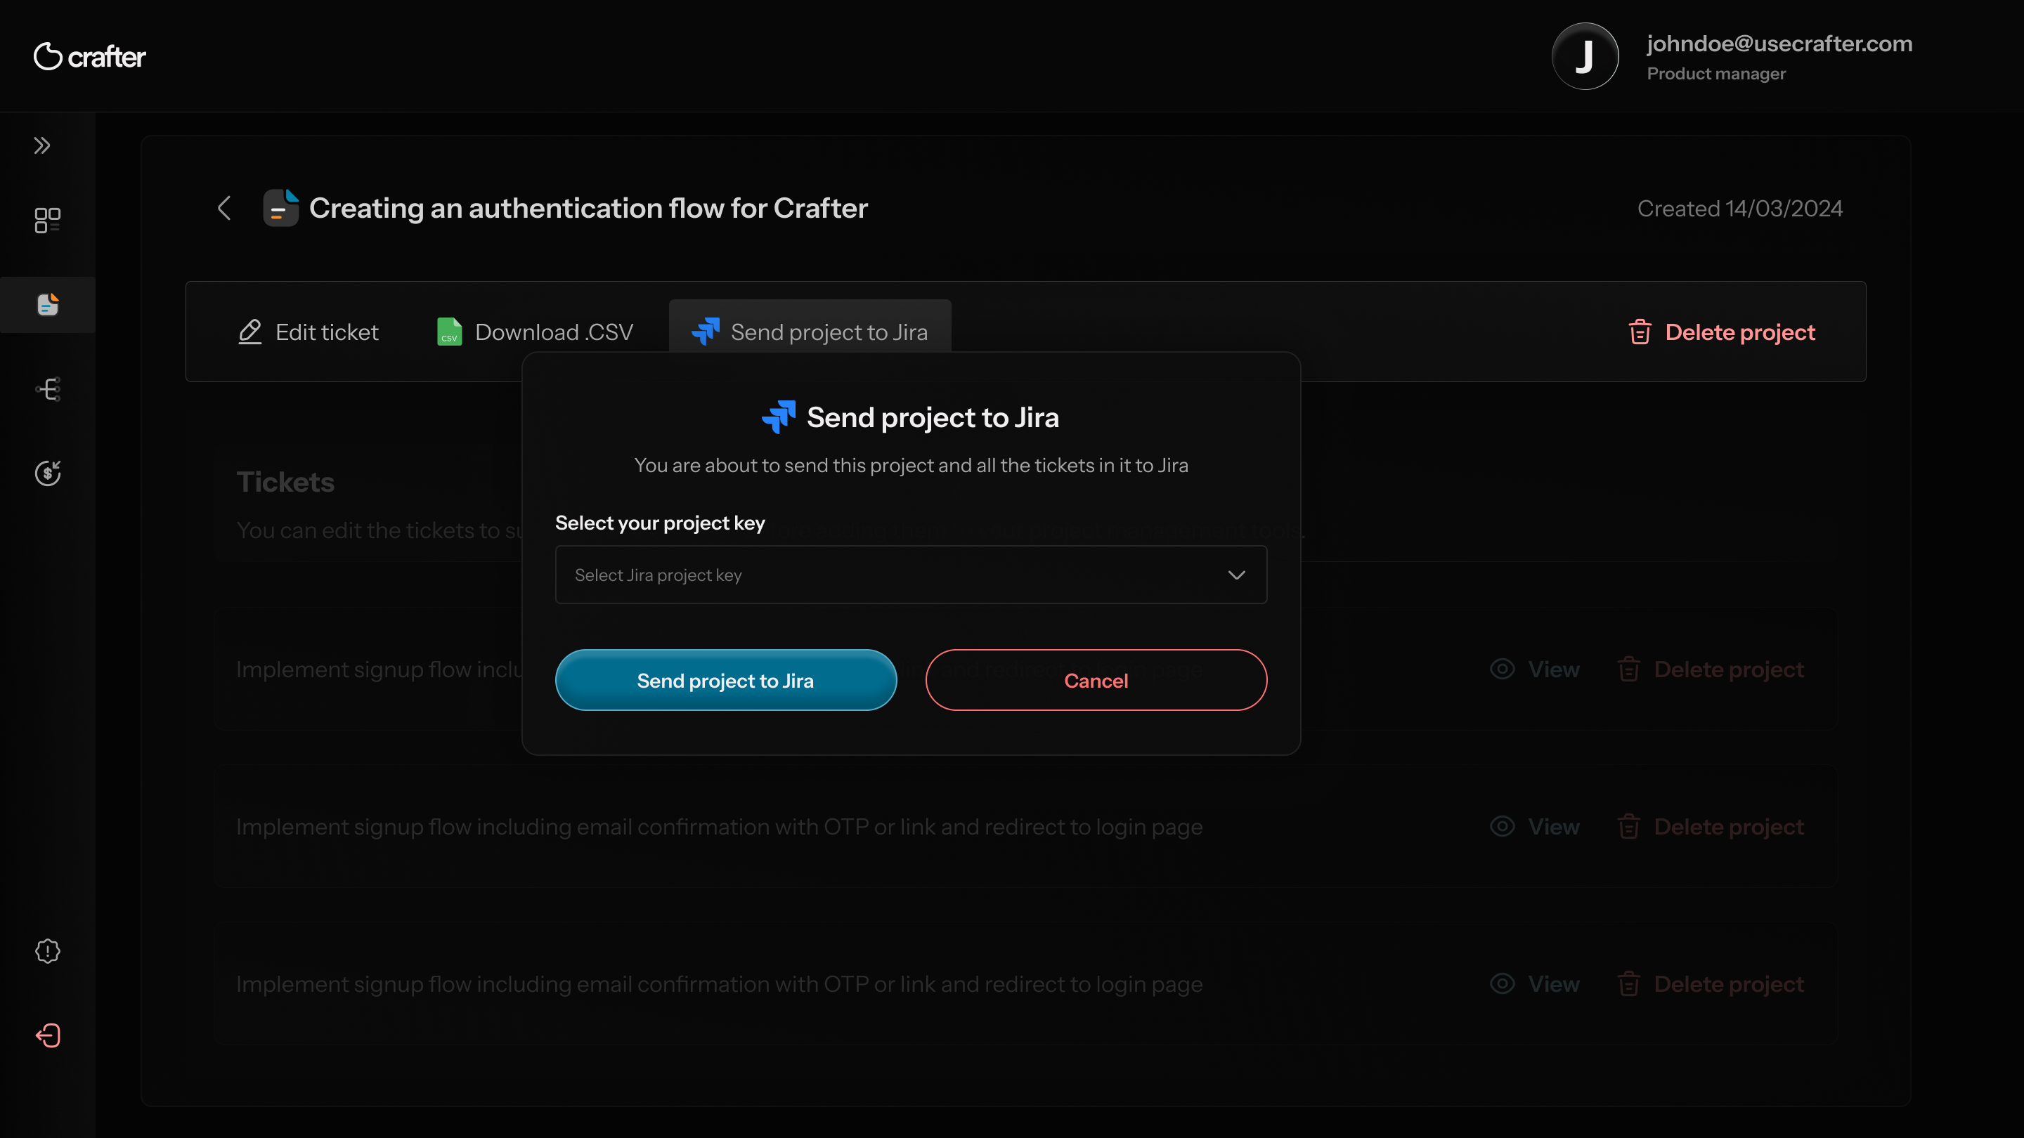
Task: Click Delete project in the top toolbar
Action: click(x=1722, y=332)
